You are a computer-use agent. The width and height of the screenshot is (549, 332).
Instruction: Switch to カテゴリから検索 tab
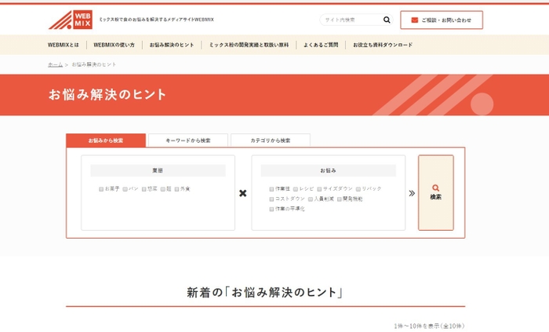270,140
